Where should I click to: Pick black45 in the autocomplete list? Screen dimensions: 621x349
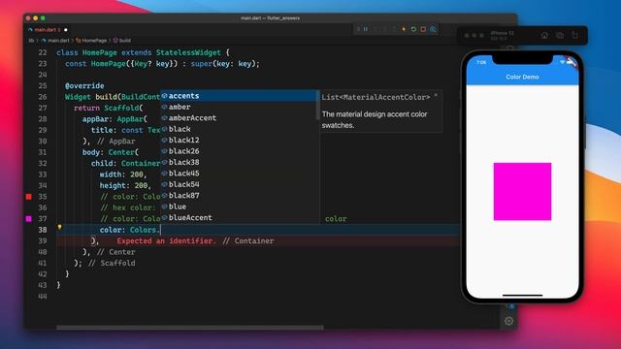239,174
